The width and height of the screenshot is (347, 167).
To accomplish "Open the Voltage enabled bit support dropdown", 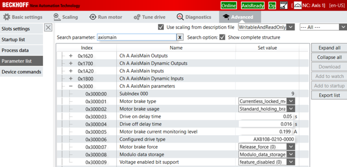I will pyautogui.click(x=267, y=162).
